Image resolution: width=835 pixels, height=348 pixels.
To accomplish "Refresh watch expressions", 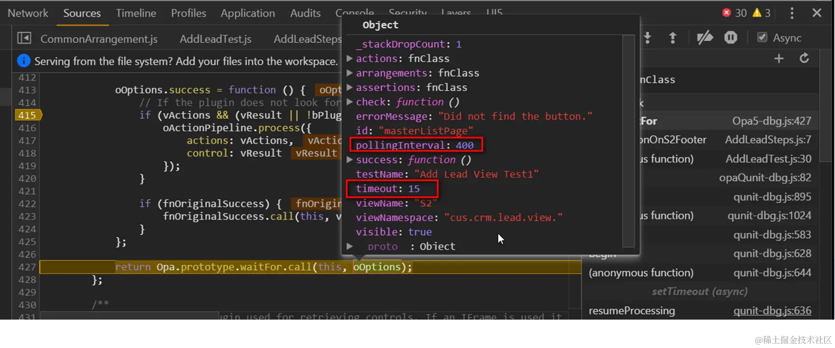I will pos(804,59).
